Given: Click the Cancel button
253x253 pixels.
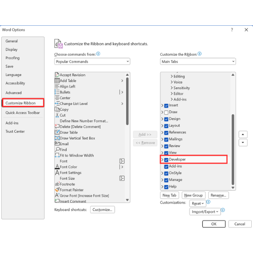Looking at the screenshot, I should [240, 224].
